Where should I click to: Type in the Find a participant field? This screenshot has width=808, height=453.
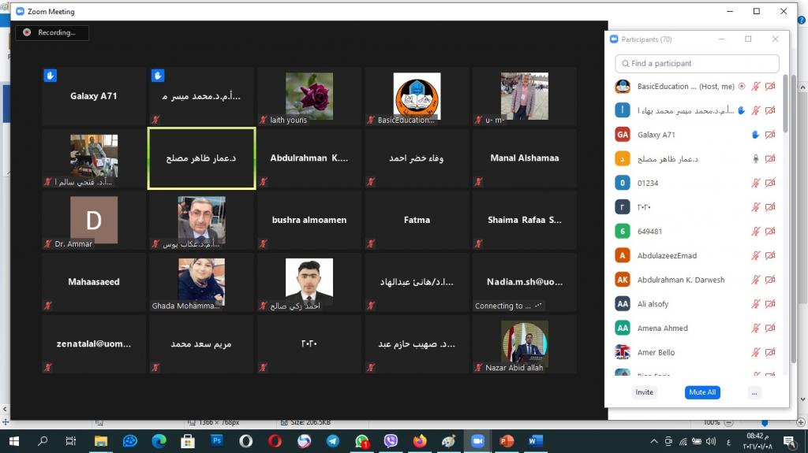[697, 64]
